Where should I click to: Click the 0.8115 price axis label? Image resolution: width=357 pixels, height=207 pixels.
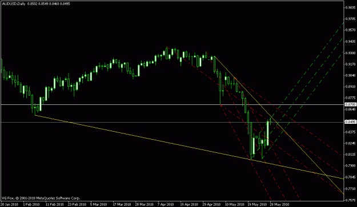(x=351, y=155)
